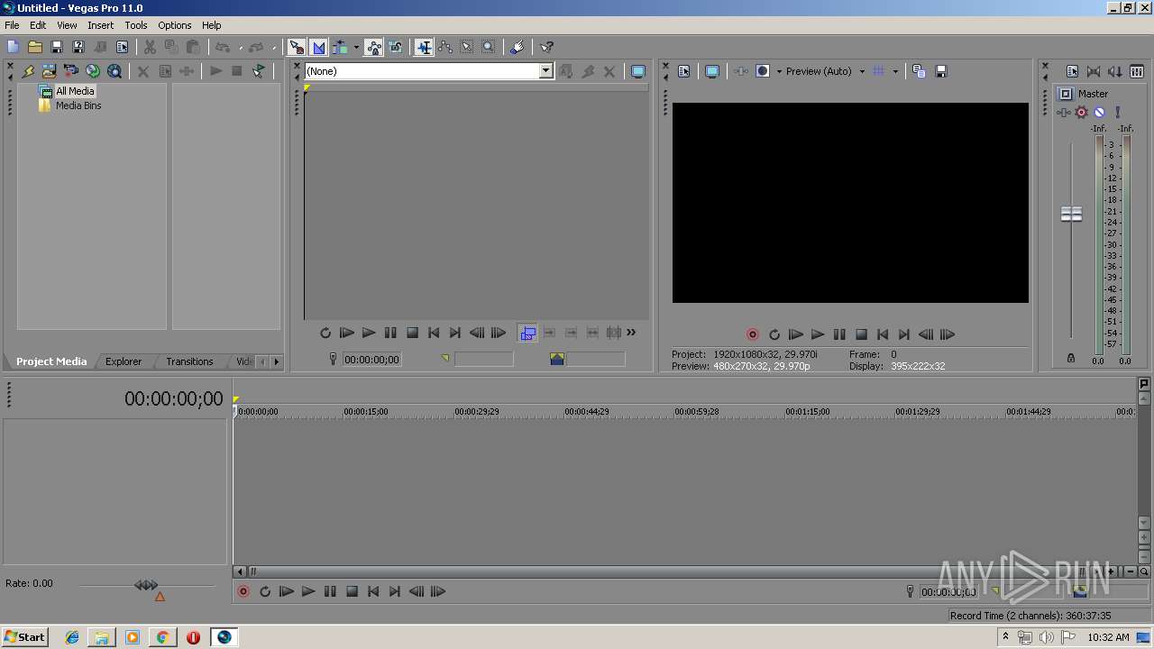Import media with the folder icon in Project Media
Screen dimensions: 1154x649
click(x=49, y=71)
